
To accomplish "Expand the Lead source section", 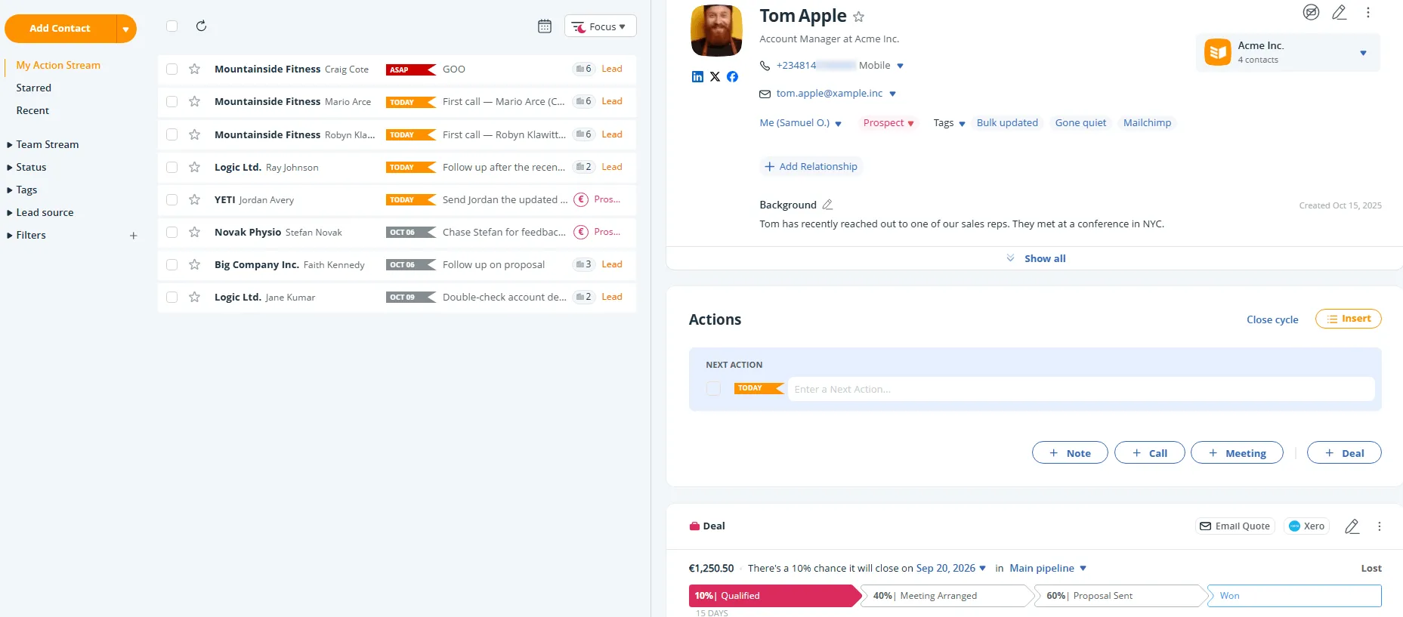I will point(41,212).
